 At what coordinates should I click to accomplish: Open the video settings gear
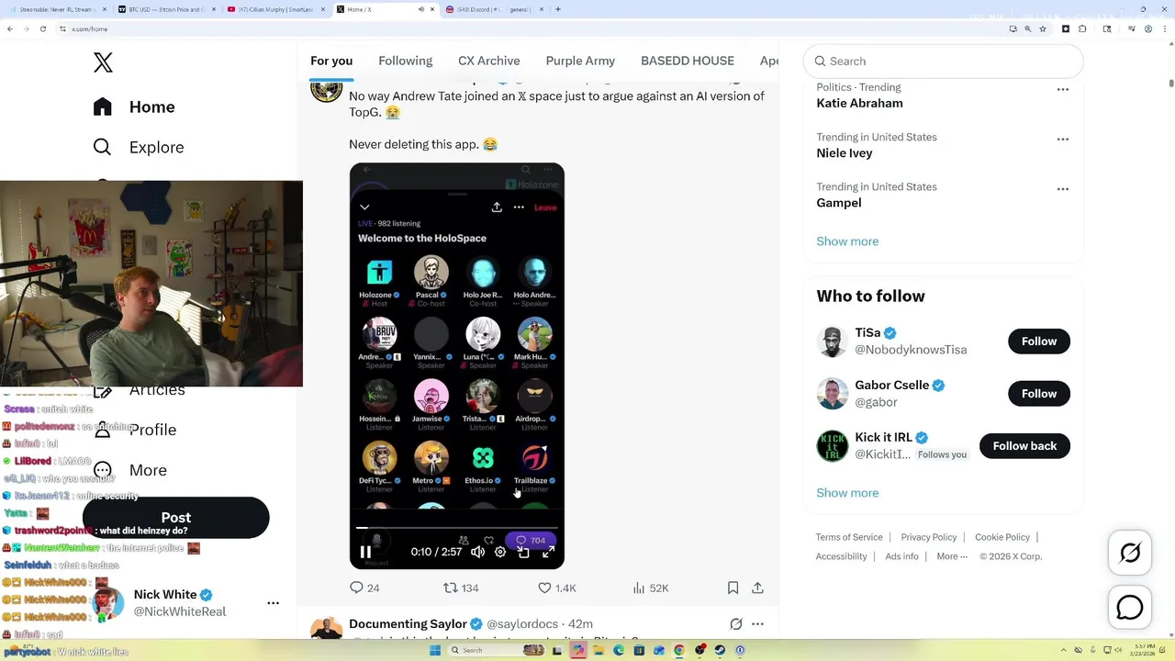(500, 552)
